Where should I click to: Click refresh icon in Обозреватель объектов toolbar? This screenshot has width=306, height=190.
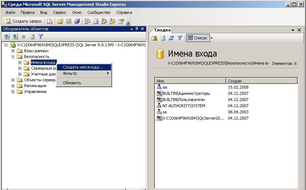click(32, 36)
